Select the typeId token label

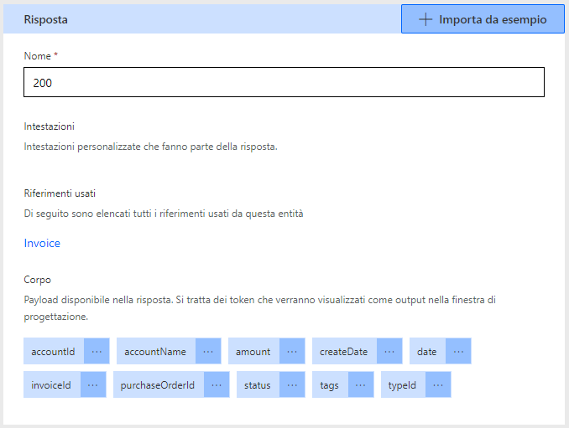pos(403,385)
